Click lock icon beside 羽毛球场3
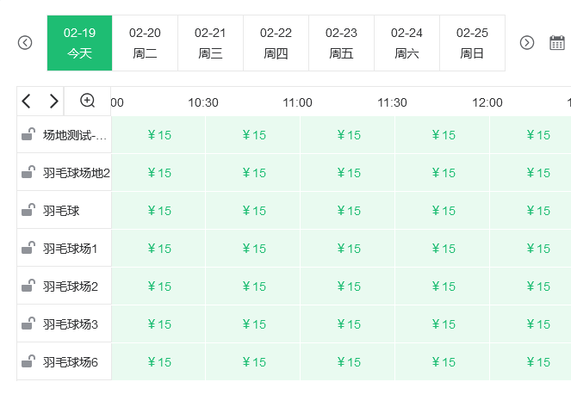 pos(28,323)
